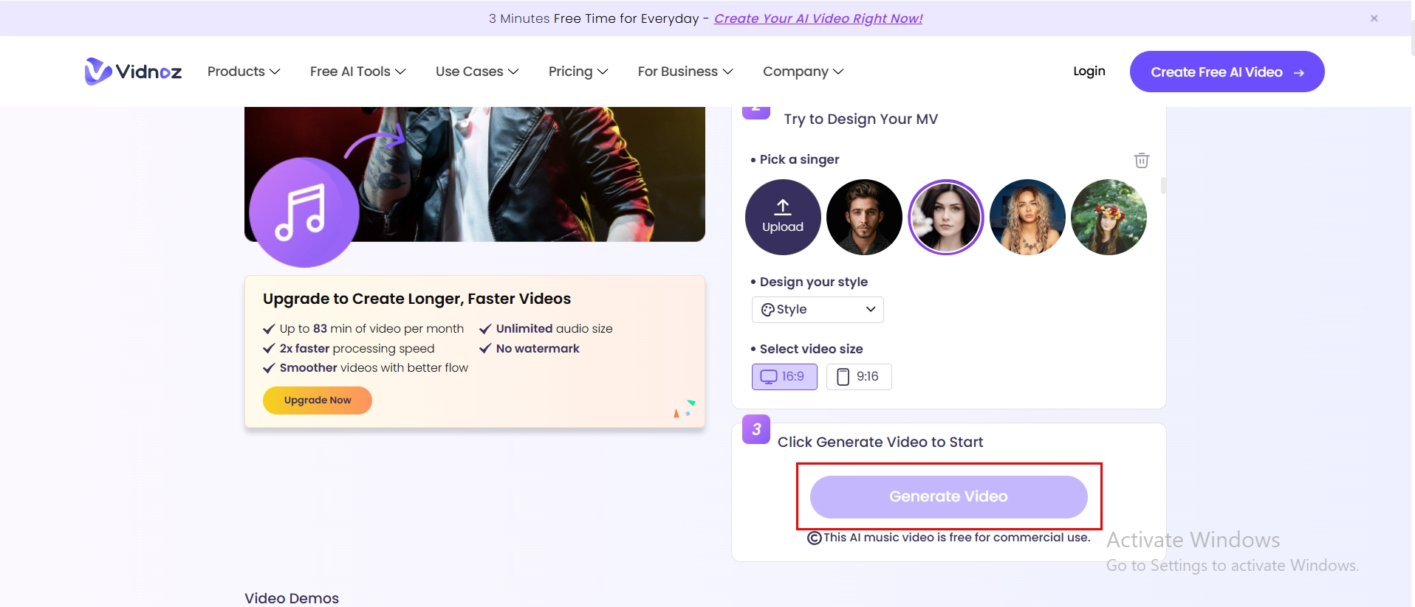
Task: Follow Create Your AI Video Right Now link
Action: click(818, 18)
